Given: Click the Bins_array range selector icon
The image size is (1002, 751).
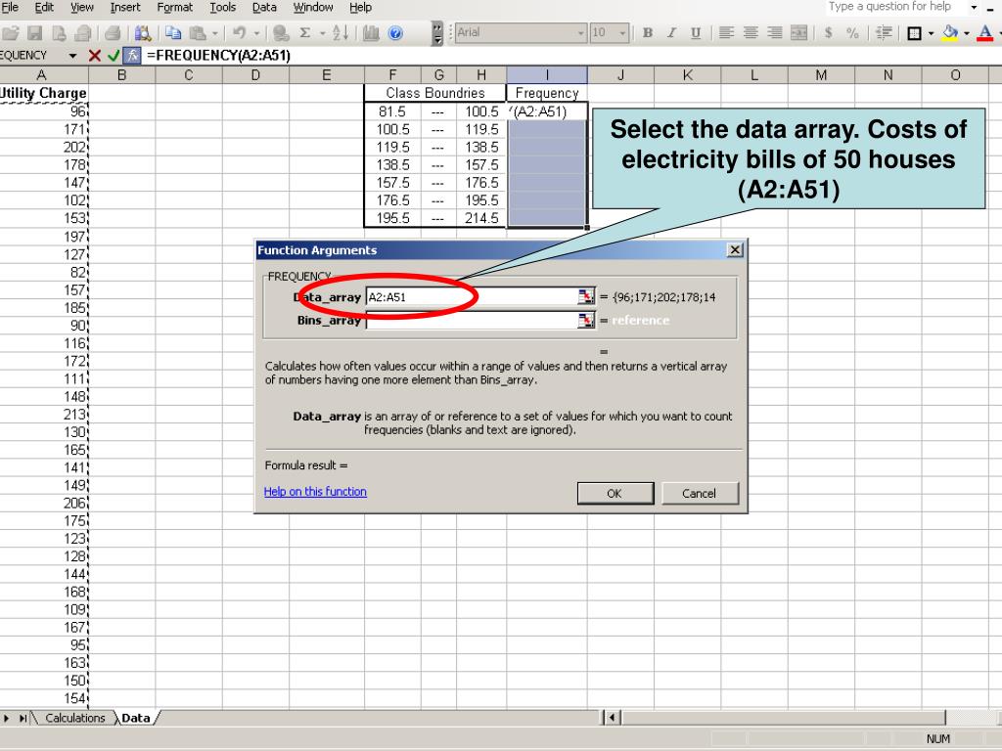Looking at the screenshot, I should [x=585, y=320].
